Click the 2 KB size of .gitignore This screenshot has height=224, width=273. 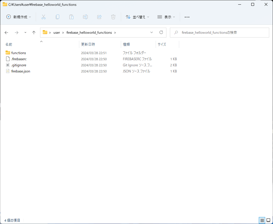[x=173, y=65]
